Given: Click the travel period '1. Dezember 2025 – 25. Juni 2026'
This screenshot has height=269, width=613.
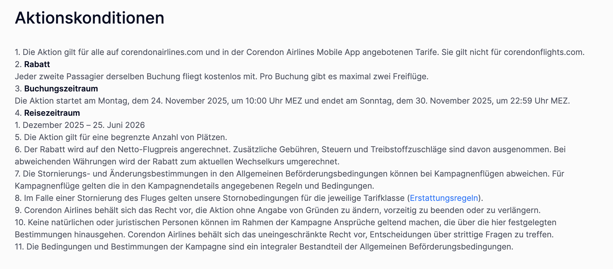Looking at the screenshot, I should click(x=80, y=125).
